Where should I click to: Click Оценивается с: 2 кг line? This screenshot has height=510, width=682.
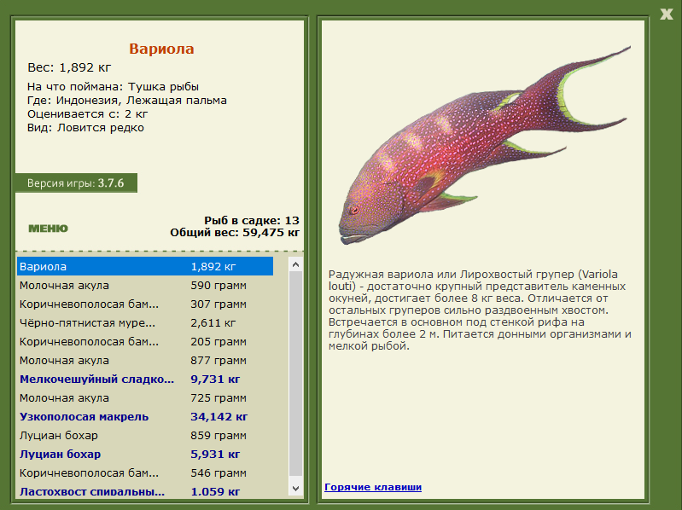pyautogui.click(x=87, y=114)
